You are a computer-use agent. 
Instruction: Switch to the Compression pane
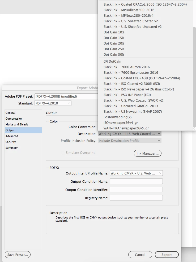click(x=23, y=119)
